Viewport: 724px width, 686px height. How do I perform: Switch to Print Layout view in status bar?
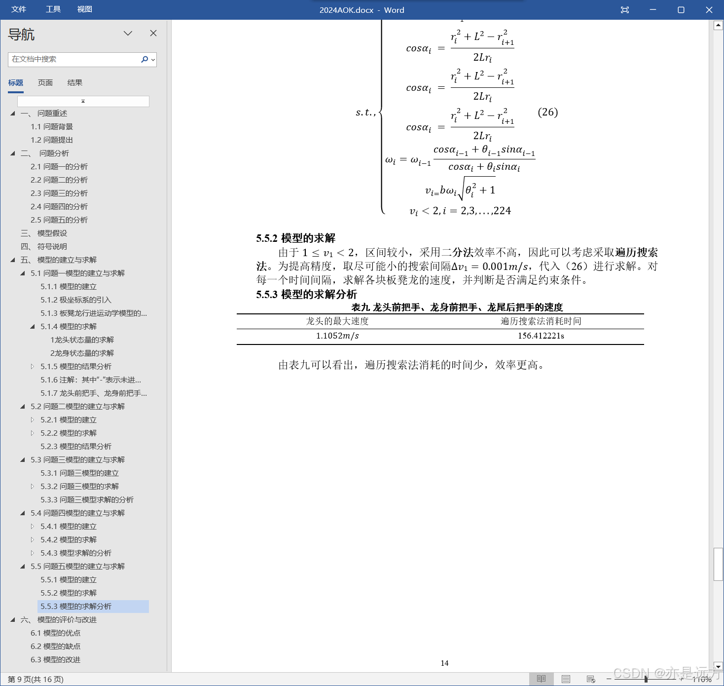(x=566, y=679)
